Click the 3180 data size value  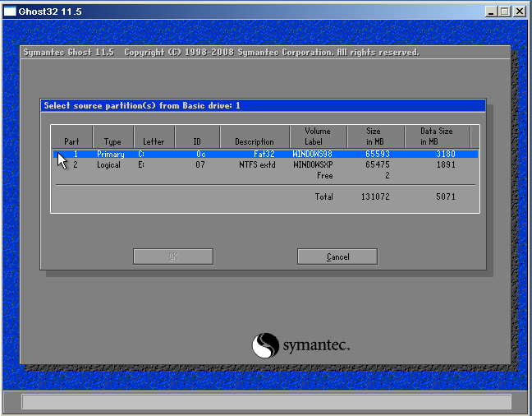(446, 154)
